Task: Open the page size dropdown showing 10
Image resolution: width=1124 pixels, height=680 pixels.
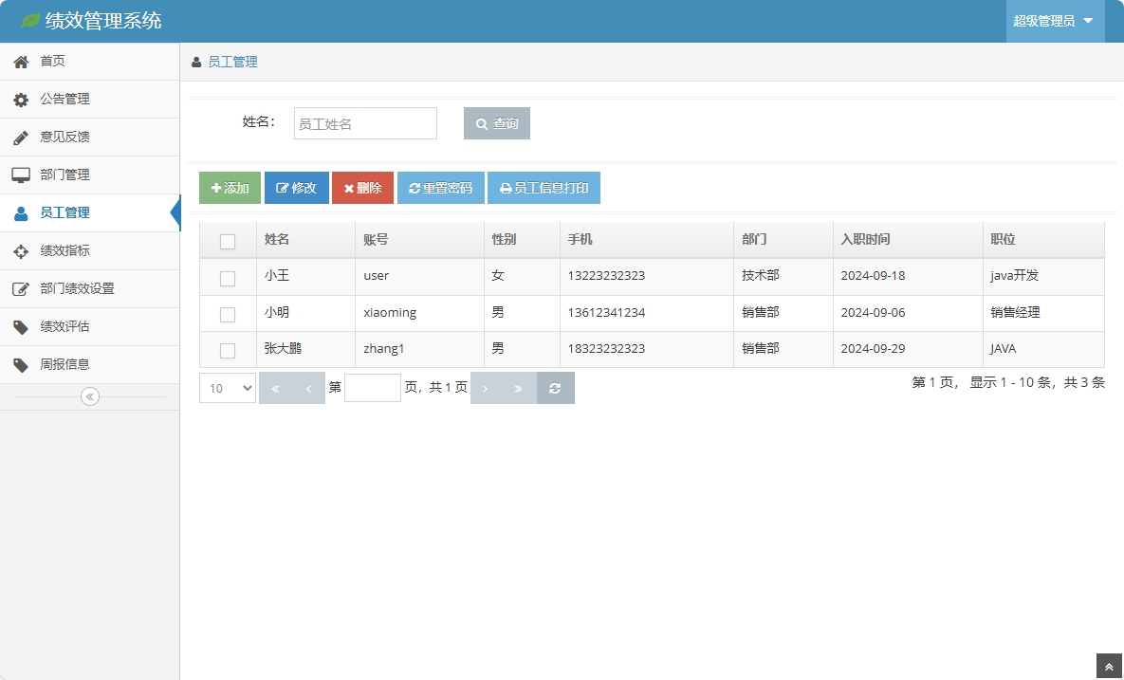Action: (228, 388)
